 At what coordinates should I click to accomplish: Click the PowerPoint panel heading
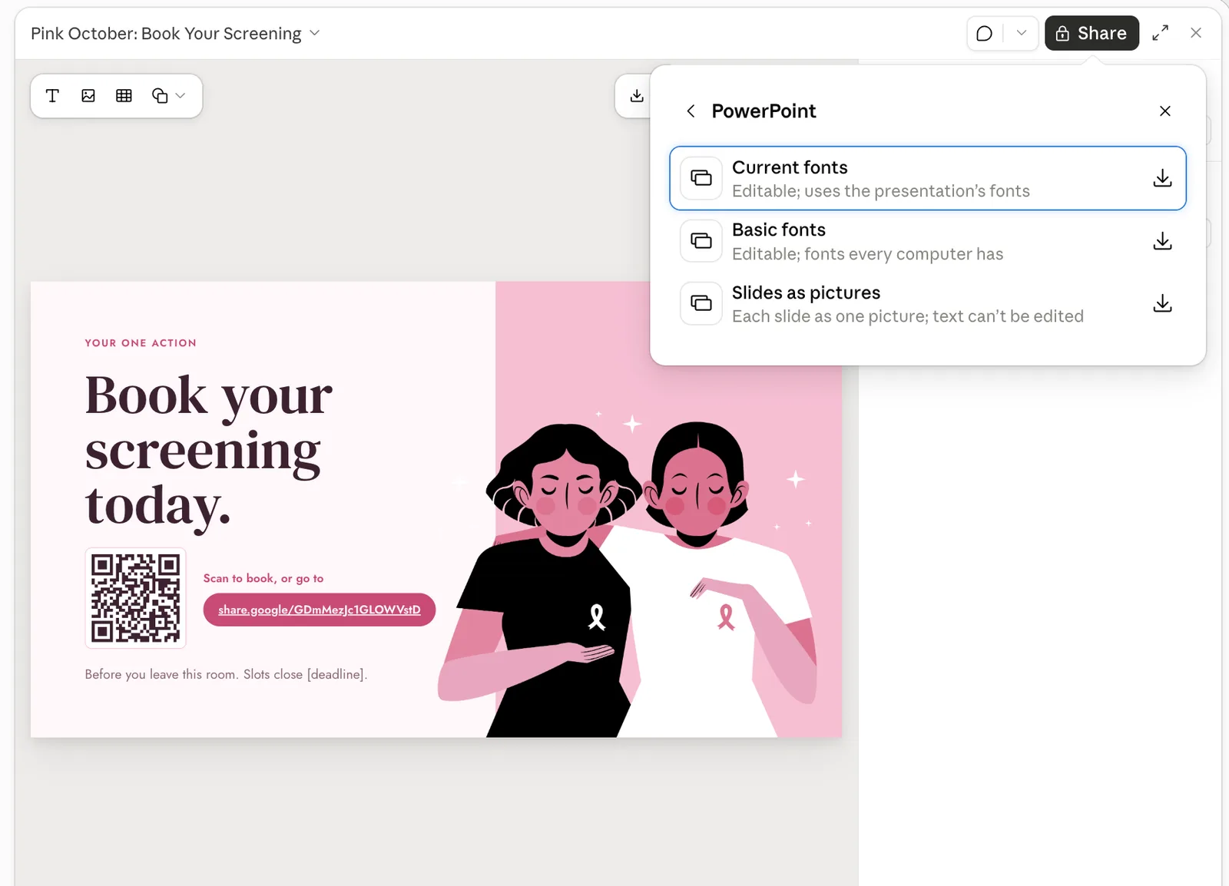(764, 111)
